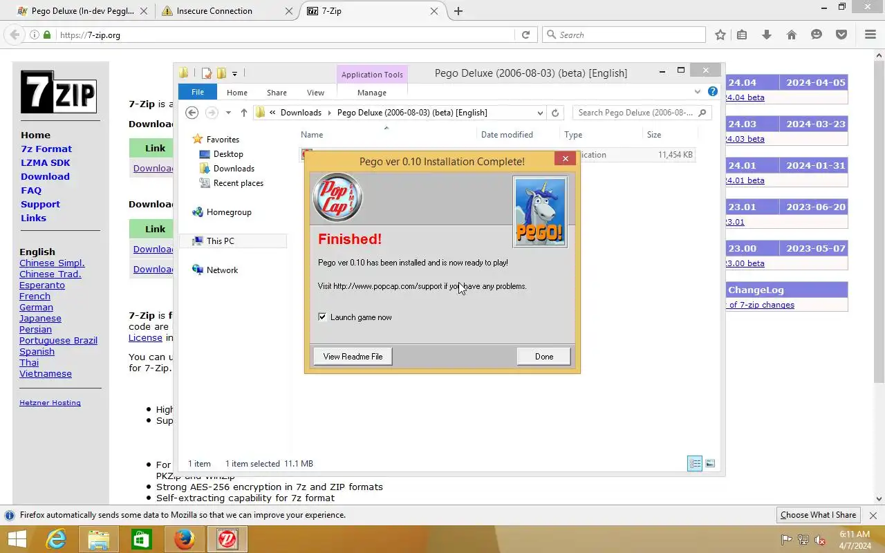Click Explorer's forward navigation arrow

click(212, 113)
